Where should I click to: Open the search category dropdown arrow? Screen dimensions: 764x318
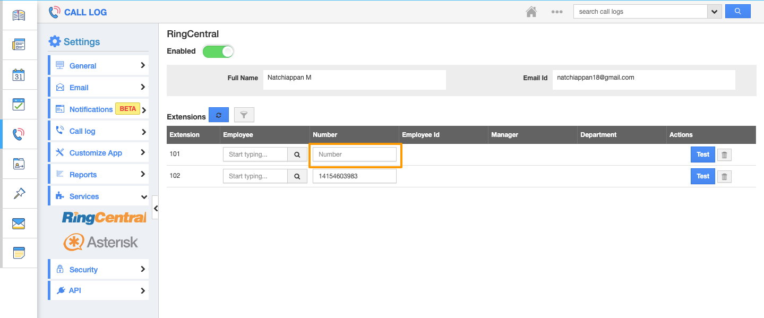(715, 11)
